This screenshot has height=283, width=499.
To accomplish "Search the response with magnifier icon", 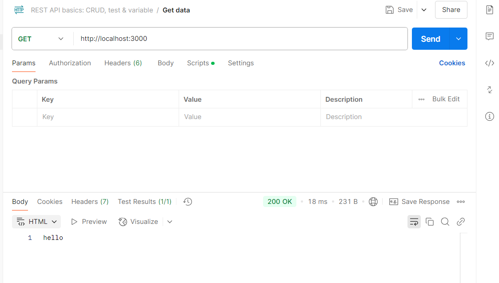I will pos(445,222).
